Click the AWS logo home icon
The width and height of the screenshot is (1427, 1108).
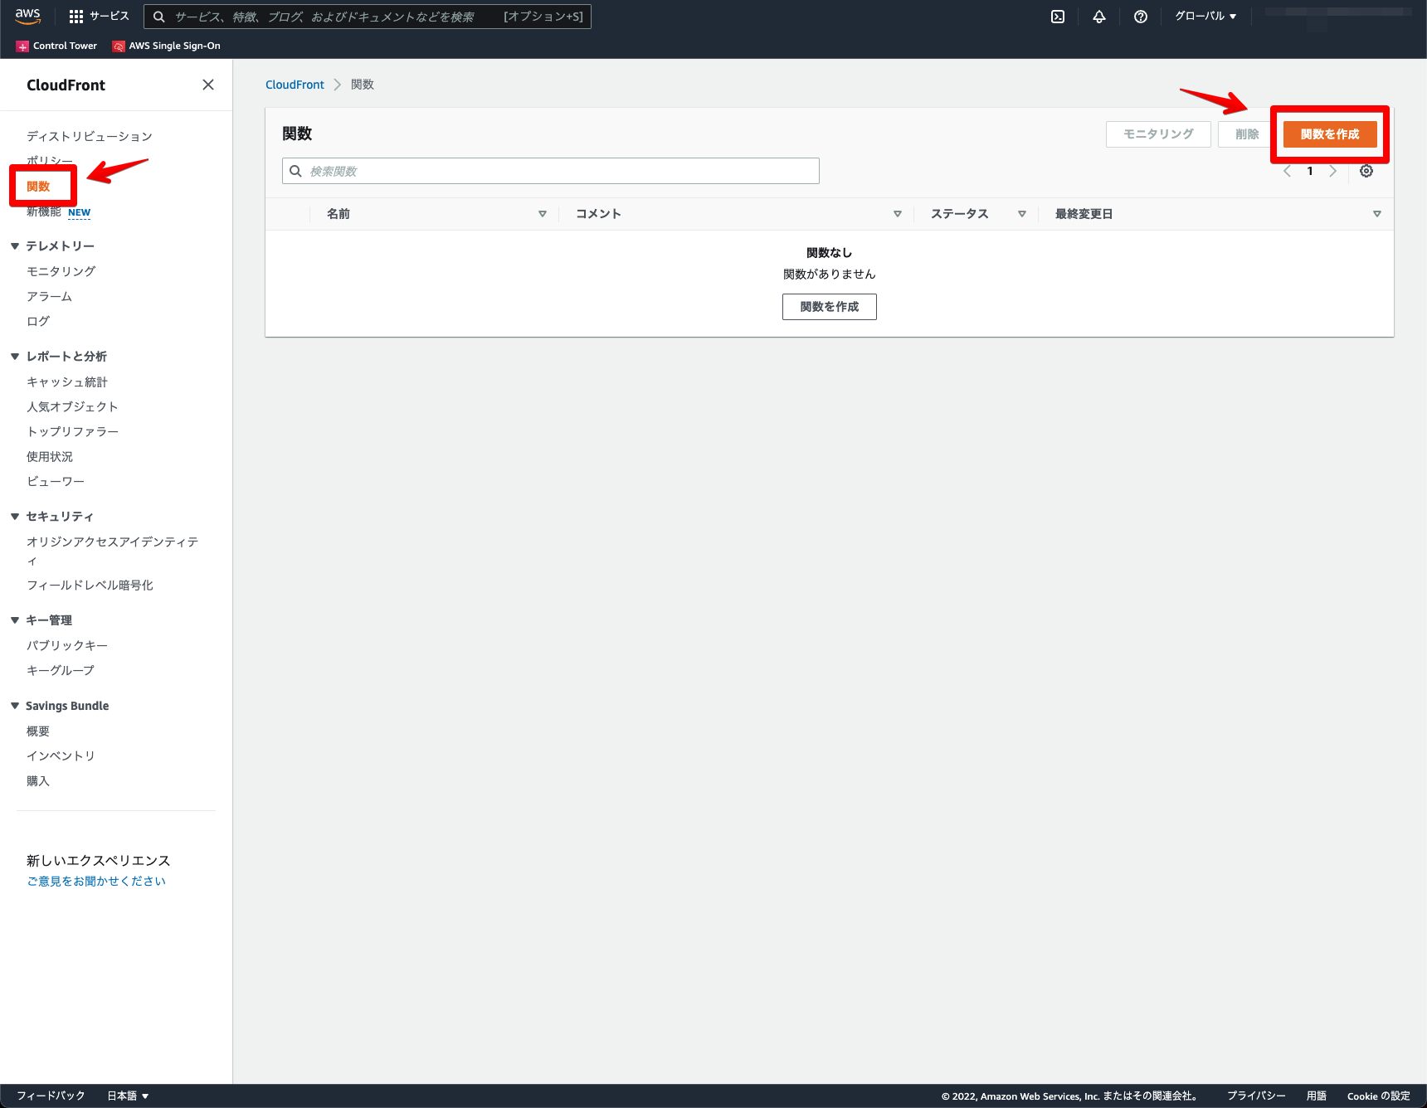[x=27, y=16]
